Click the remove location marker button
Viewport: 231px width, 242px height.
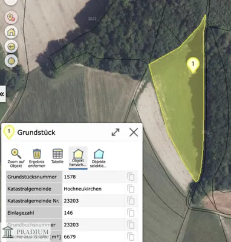point(11,18)
